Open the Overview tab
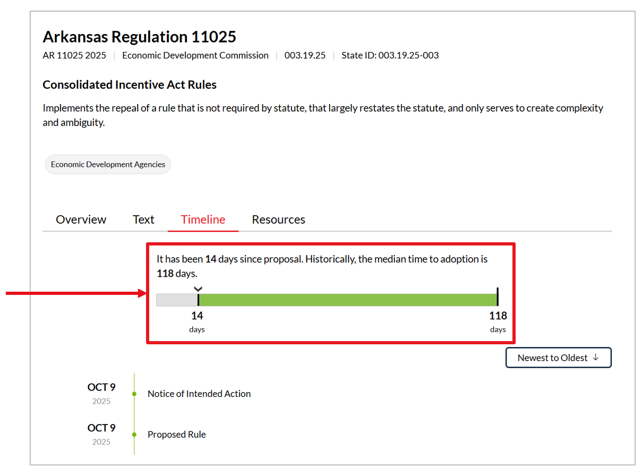 click(x=81, y=219)
